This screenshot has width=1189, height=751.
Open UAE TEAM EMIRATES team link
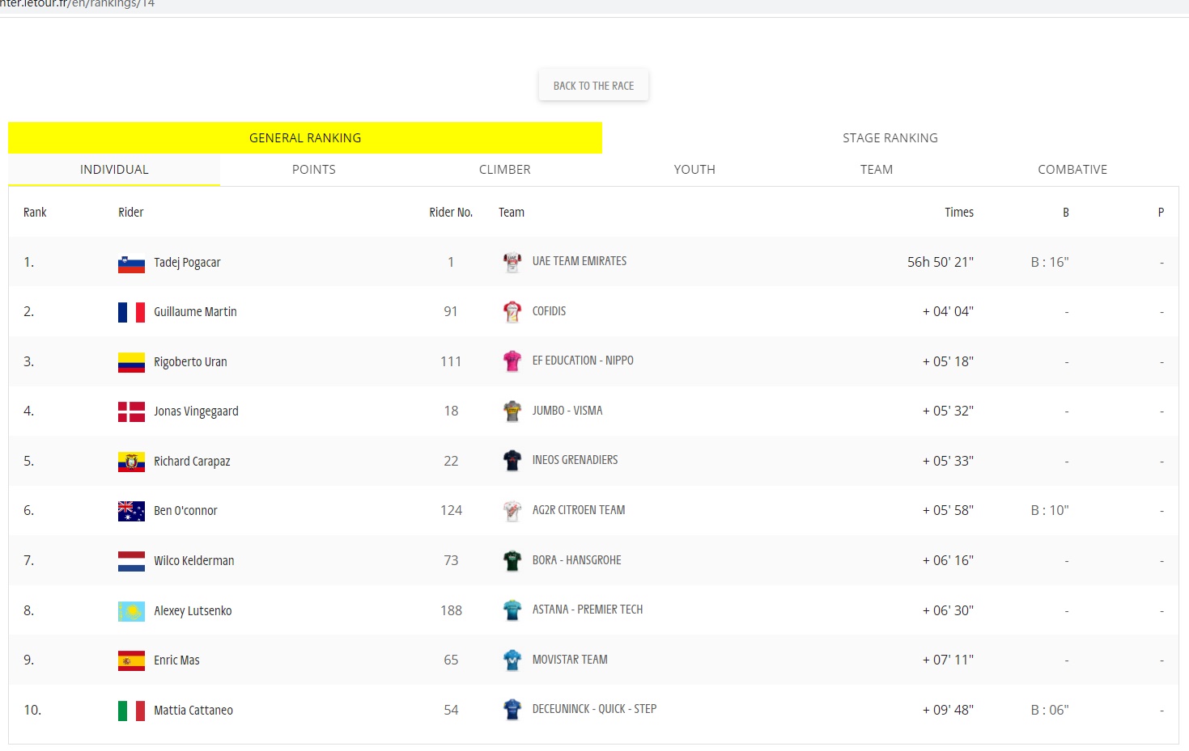pos(580,261)
